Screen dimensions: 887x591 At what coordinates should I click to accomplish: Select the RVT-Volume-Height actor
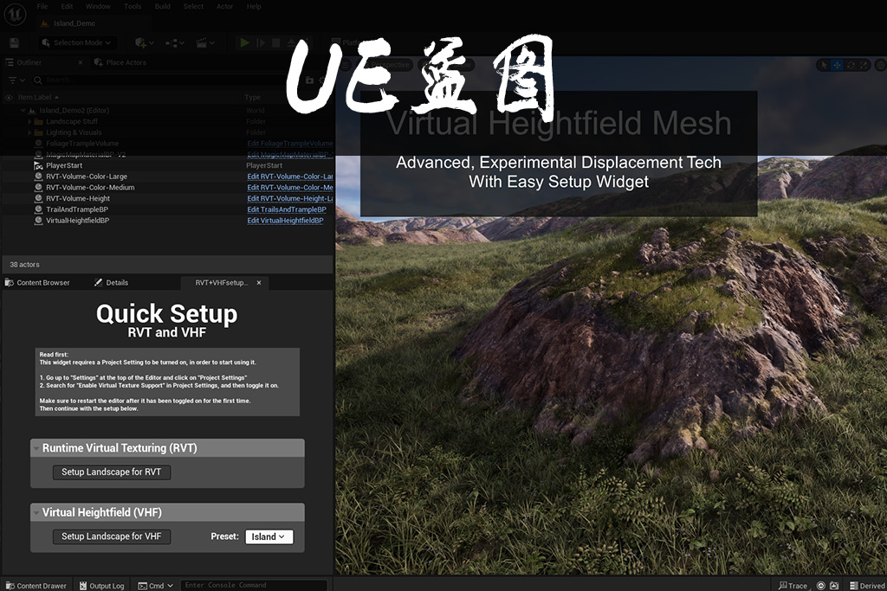coord(77,198)
